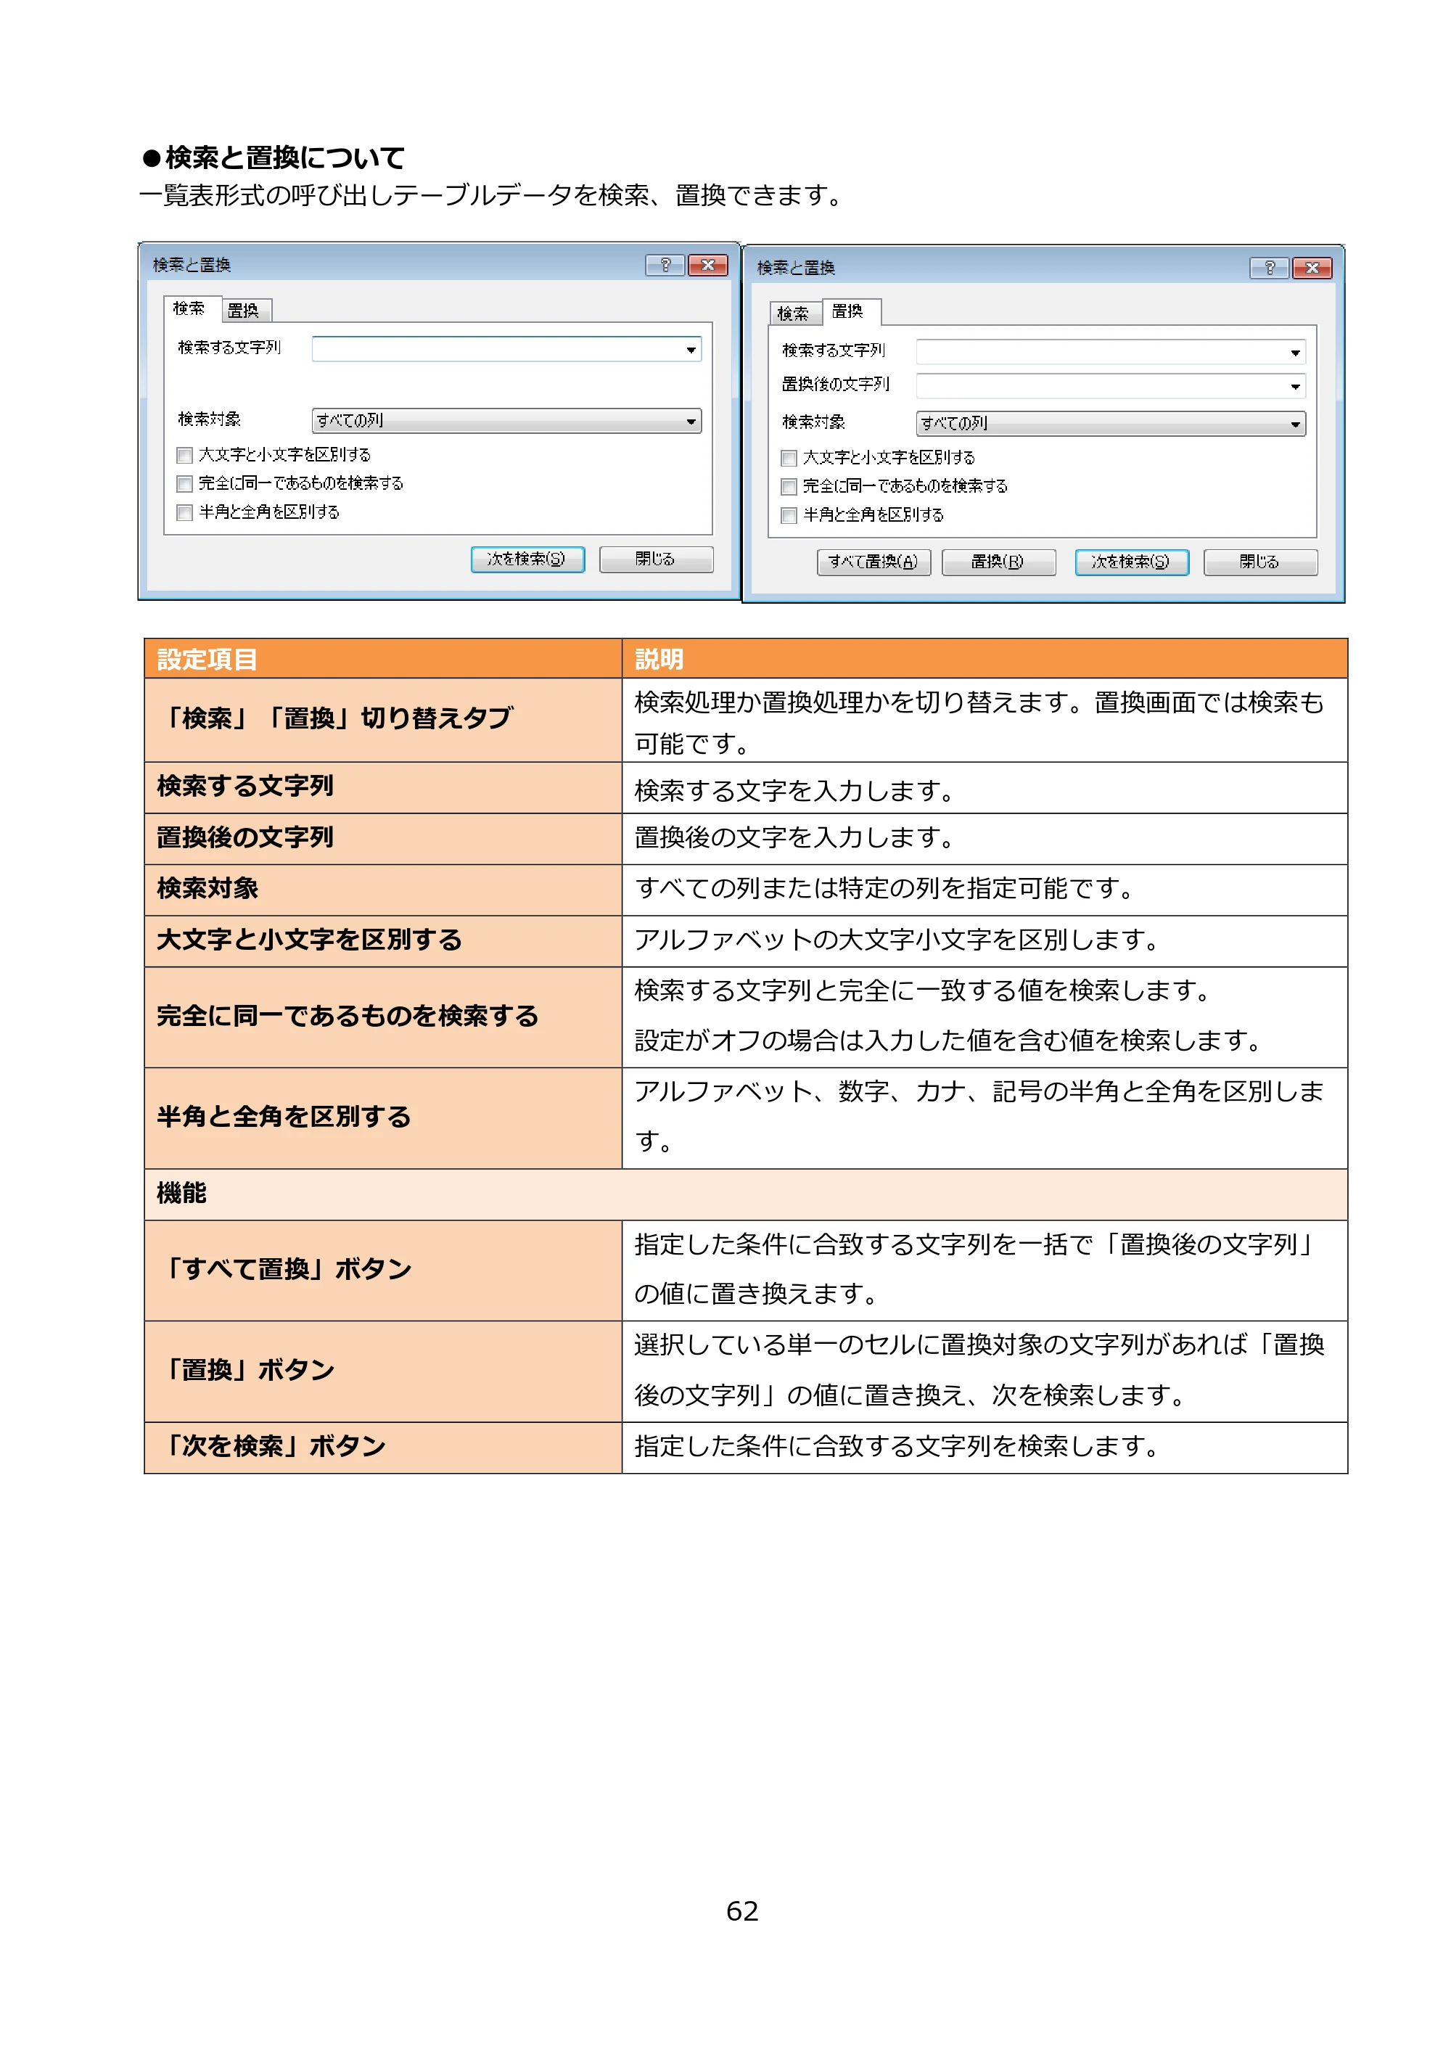Check 大文字と小文字を区別する in right dialog

click(789, 458)
